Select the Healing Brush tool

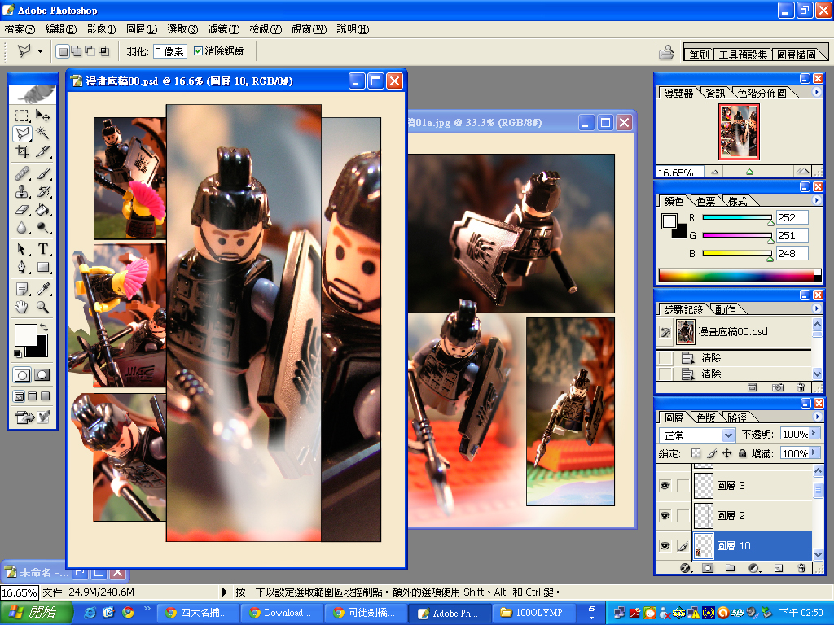click(x=22, y=173)
